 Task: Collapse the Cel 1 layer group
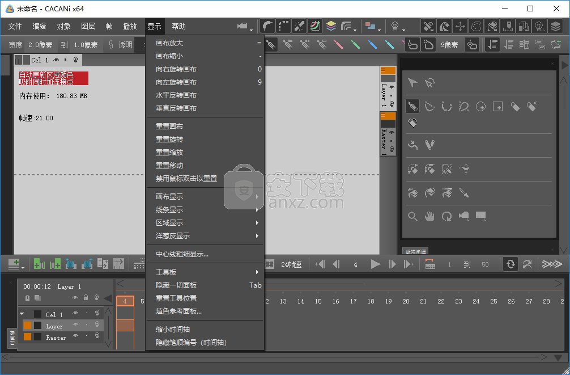pos(22,314)
